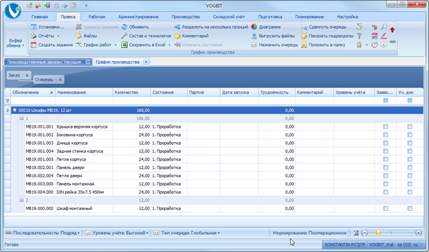The height and width of the screenshot is (252, 429).
Task: Switch to the Производство ribbon tab
Action: tap(186, 16)
